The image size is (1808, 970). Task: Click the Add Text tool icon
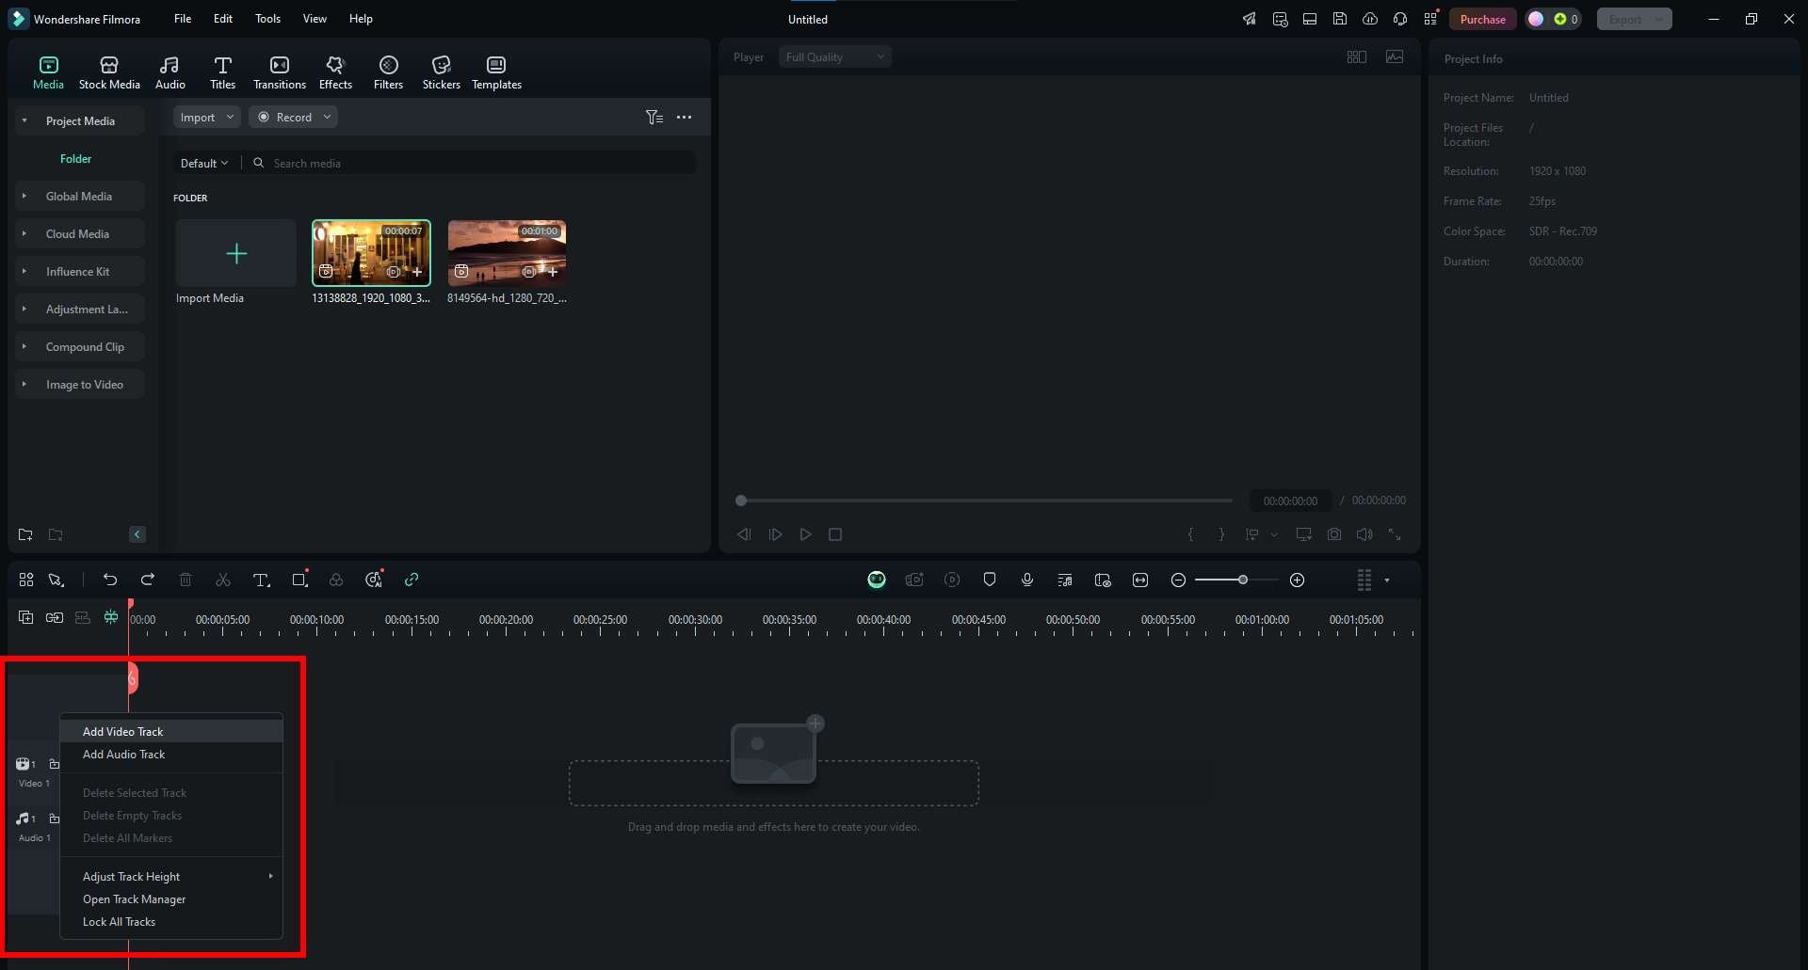pyautogui.click(x=262, y=580)
